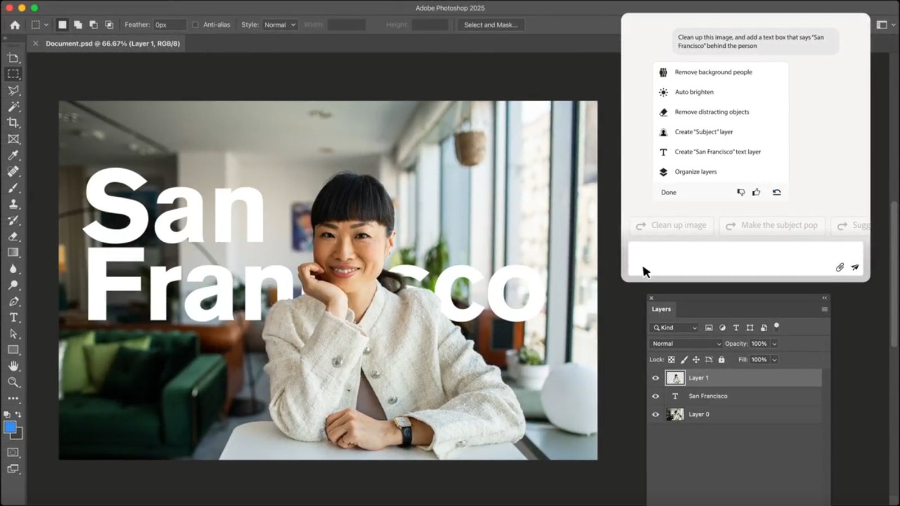Select the Hand tool
The image size is (900, 506).
pos(13,366)
